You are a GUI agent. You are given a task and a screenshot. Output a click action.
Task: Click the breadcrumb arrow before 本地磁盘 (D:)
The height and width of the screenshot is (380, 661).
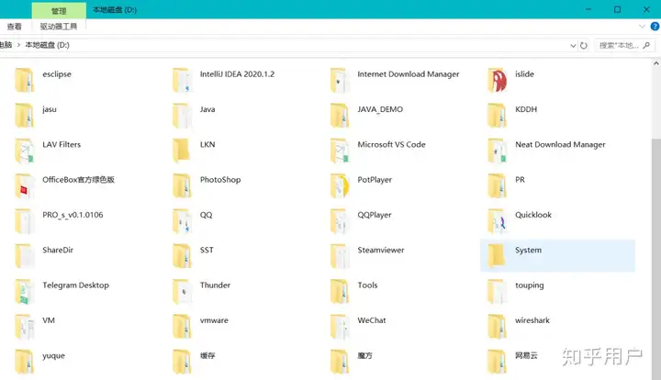click(18, 45)
